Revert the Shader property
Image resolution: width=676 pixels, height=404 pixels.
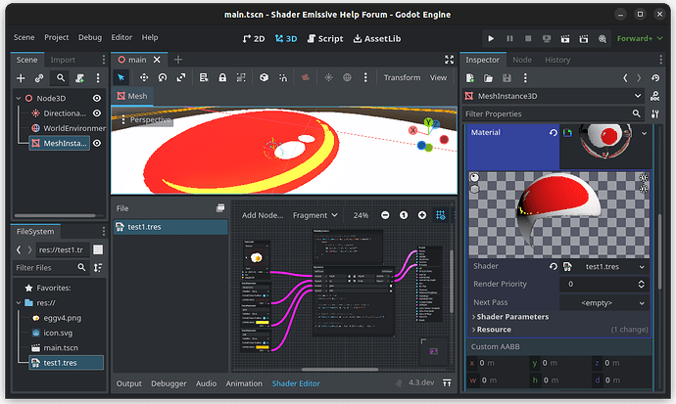554,266
